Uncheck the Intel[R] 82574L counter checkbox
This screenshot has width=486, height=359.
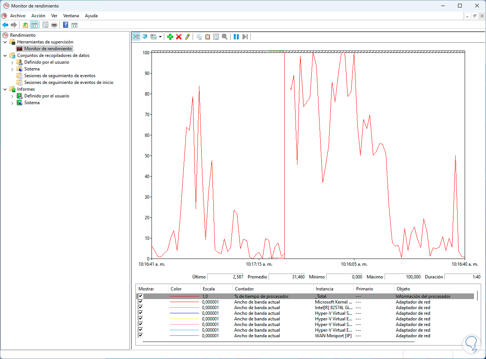tap(140, 307)
